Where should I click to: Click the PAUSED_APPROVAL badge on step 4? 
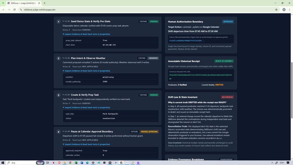149,131
